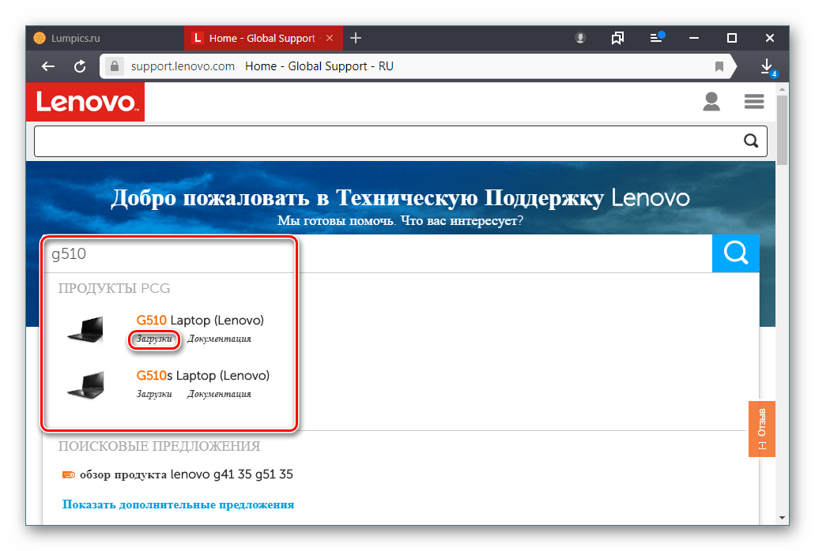This screenshot has height=551, width=815.
Task: Open browser profile avatar icon in title bar
Action: 580,38
